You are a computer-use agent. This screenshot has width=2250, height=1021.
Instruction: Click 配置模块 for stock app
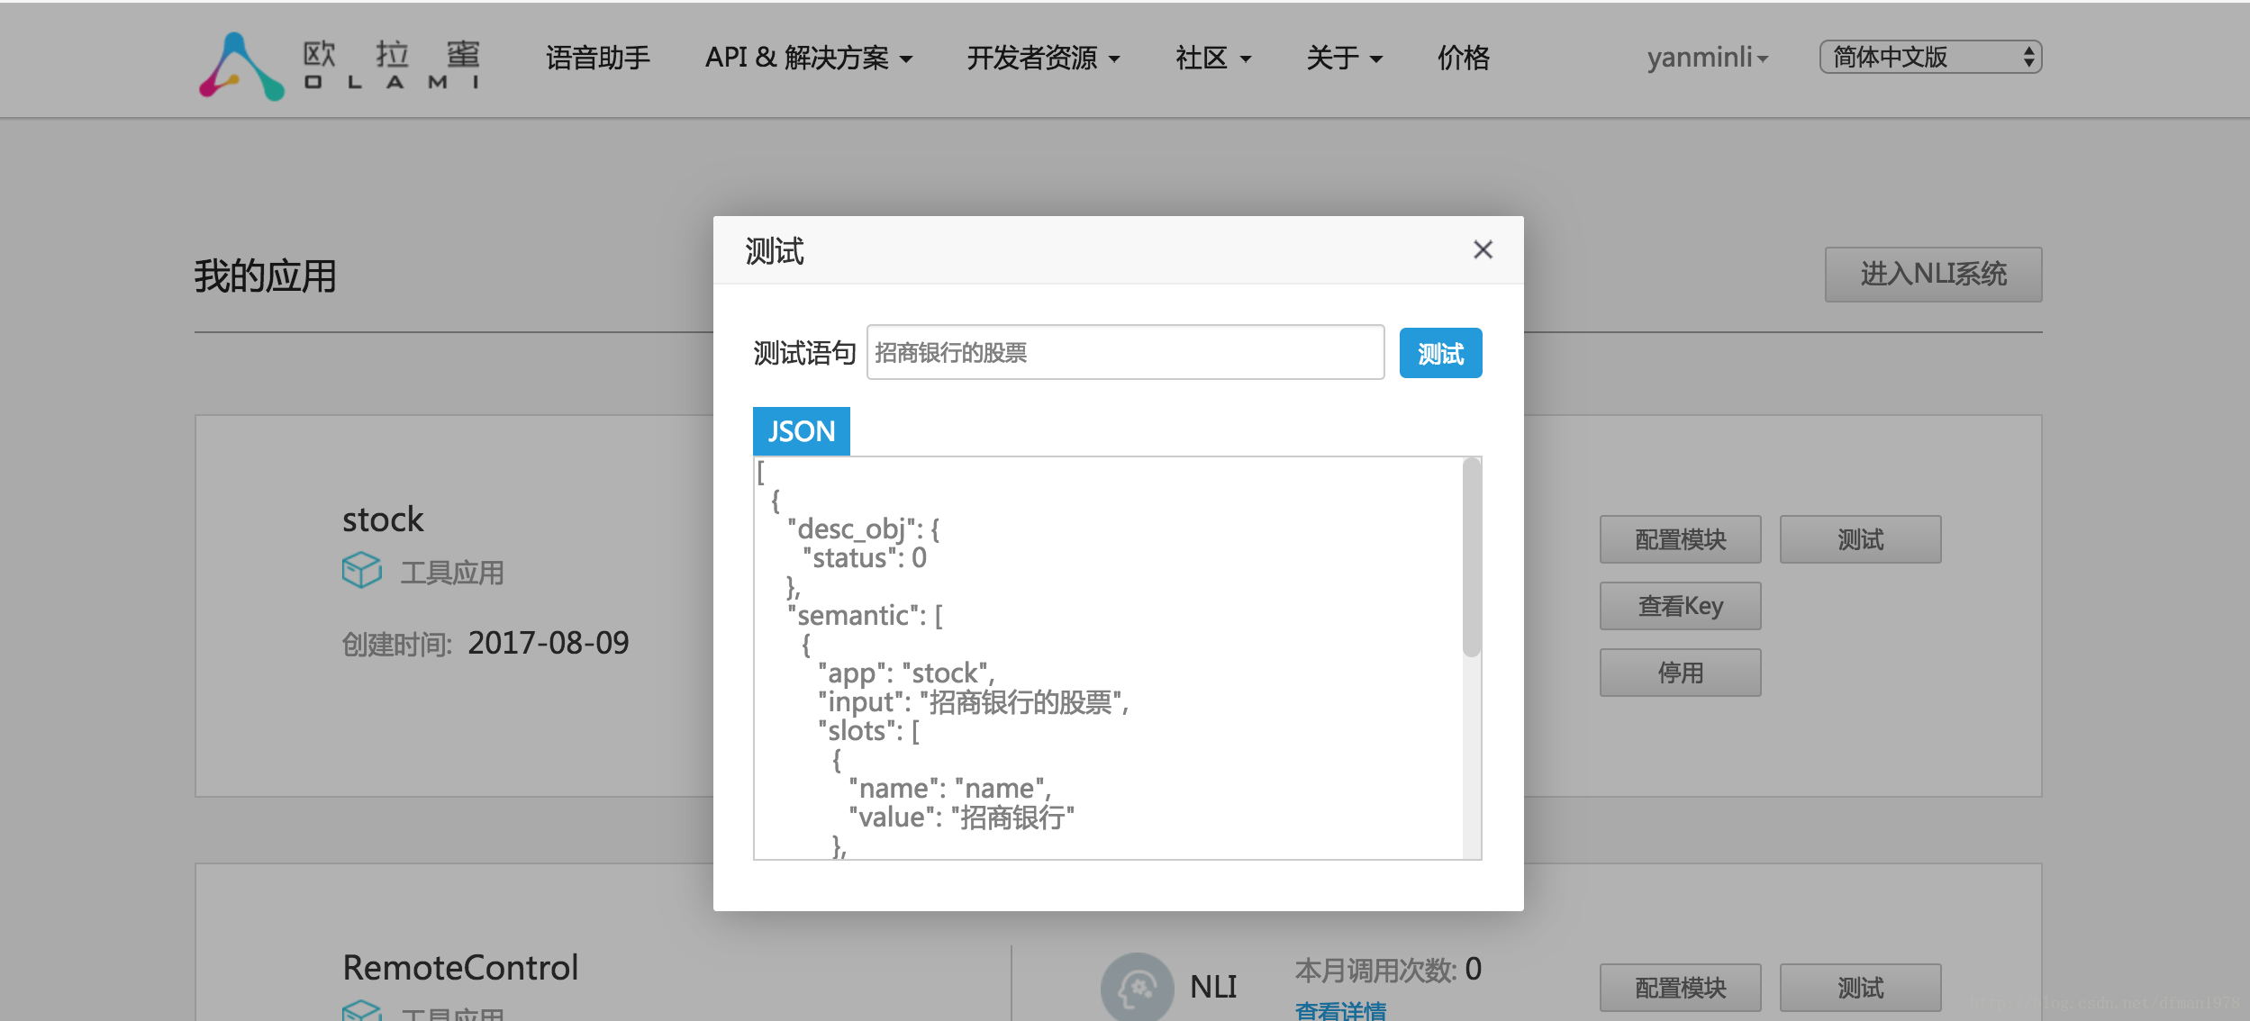pyautogui.click(x=1680, y=539)
